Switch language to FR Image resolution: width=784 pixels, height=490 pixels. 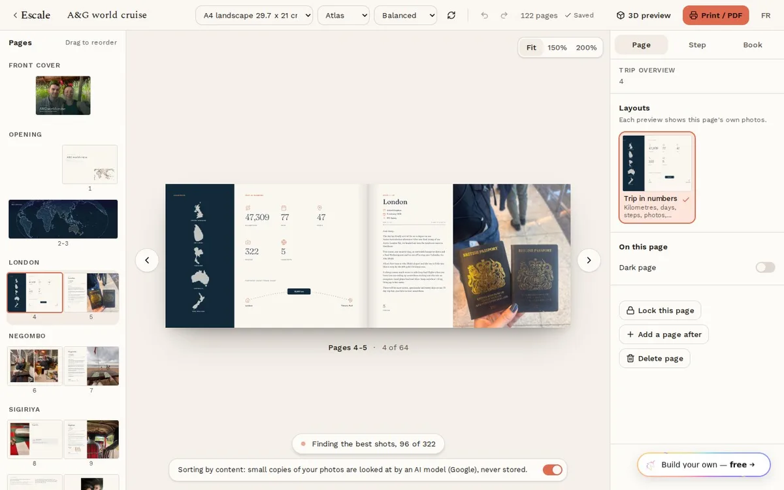766,15
